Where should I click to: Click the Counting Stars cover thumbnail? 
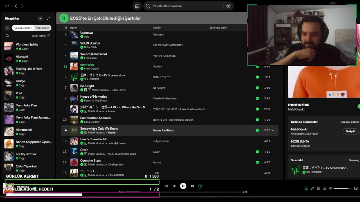click(74, 162)
